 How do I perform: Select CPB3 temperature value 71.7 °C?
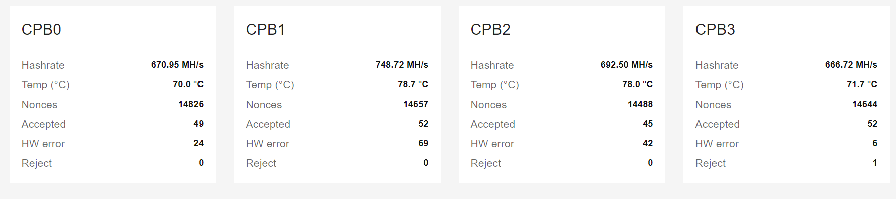point(862,84)
